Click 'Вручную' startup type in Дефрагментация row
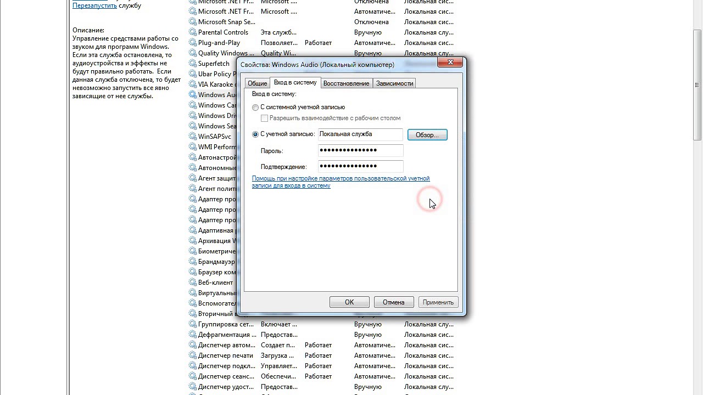This screenshot has height=395, width=703. 368,335
